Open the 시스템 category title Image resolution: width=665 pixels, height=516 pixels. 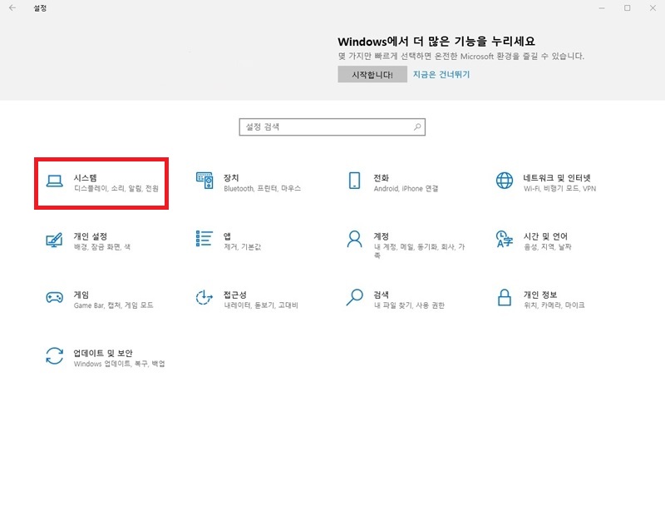coord(86,177)
